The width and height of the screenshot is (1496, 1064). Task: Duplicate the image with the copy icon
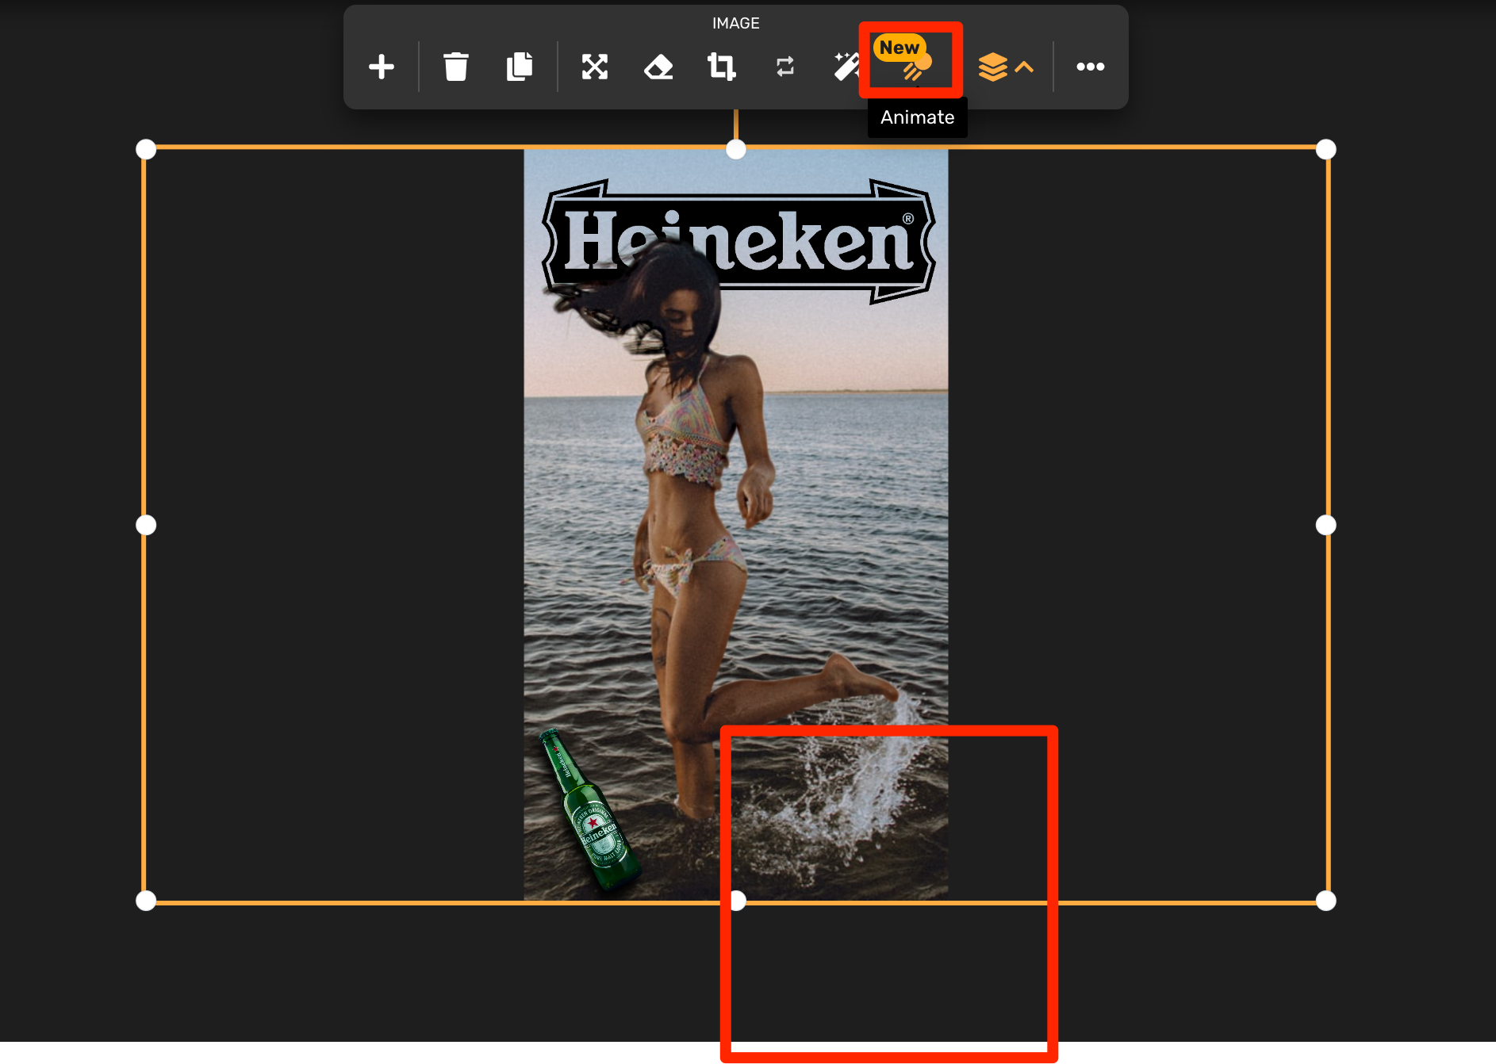(520, 67)
